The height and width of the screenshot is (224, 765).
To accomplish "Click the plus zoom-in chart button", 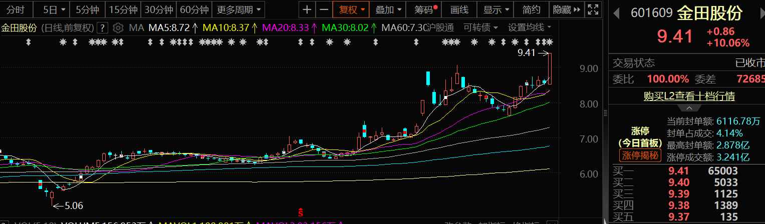I will coord(307,9).
